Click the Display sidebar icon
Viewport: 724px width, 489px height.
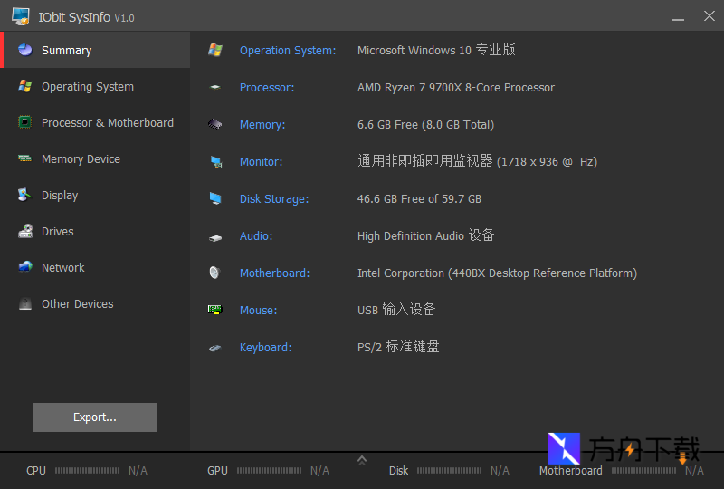(25, 195)
